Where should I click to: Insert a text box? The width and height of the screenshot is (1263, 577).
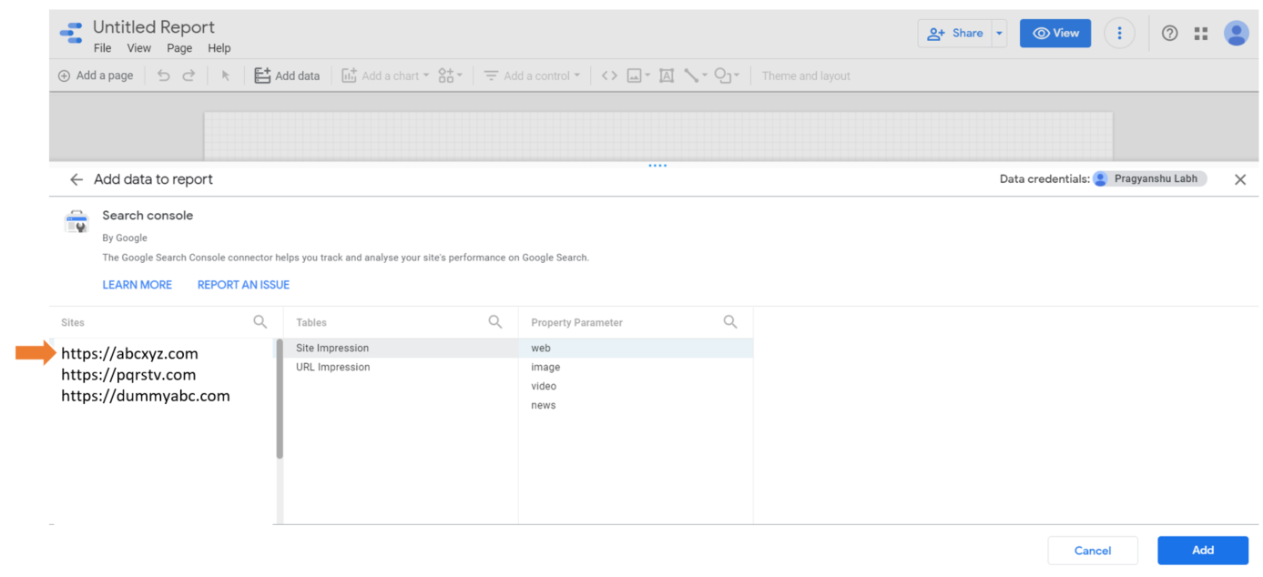[x=667, y=76]
